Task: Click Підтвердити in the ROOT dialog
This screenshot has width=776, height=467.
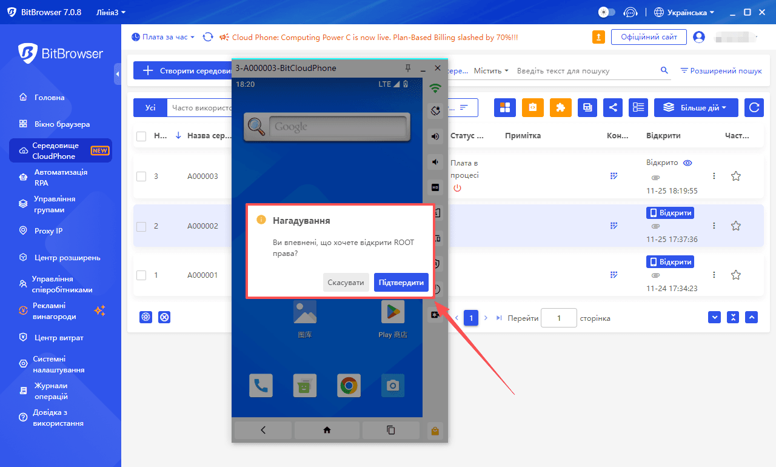Action: click(401, 283)
